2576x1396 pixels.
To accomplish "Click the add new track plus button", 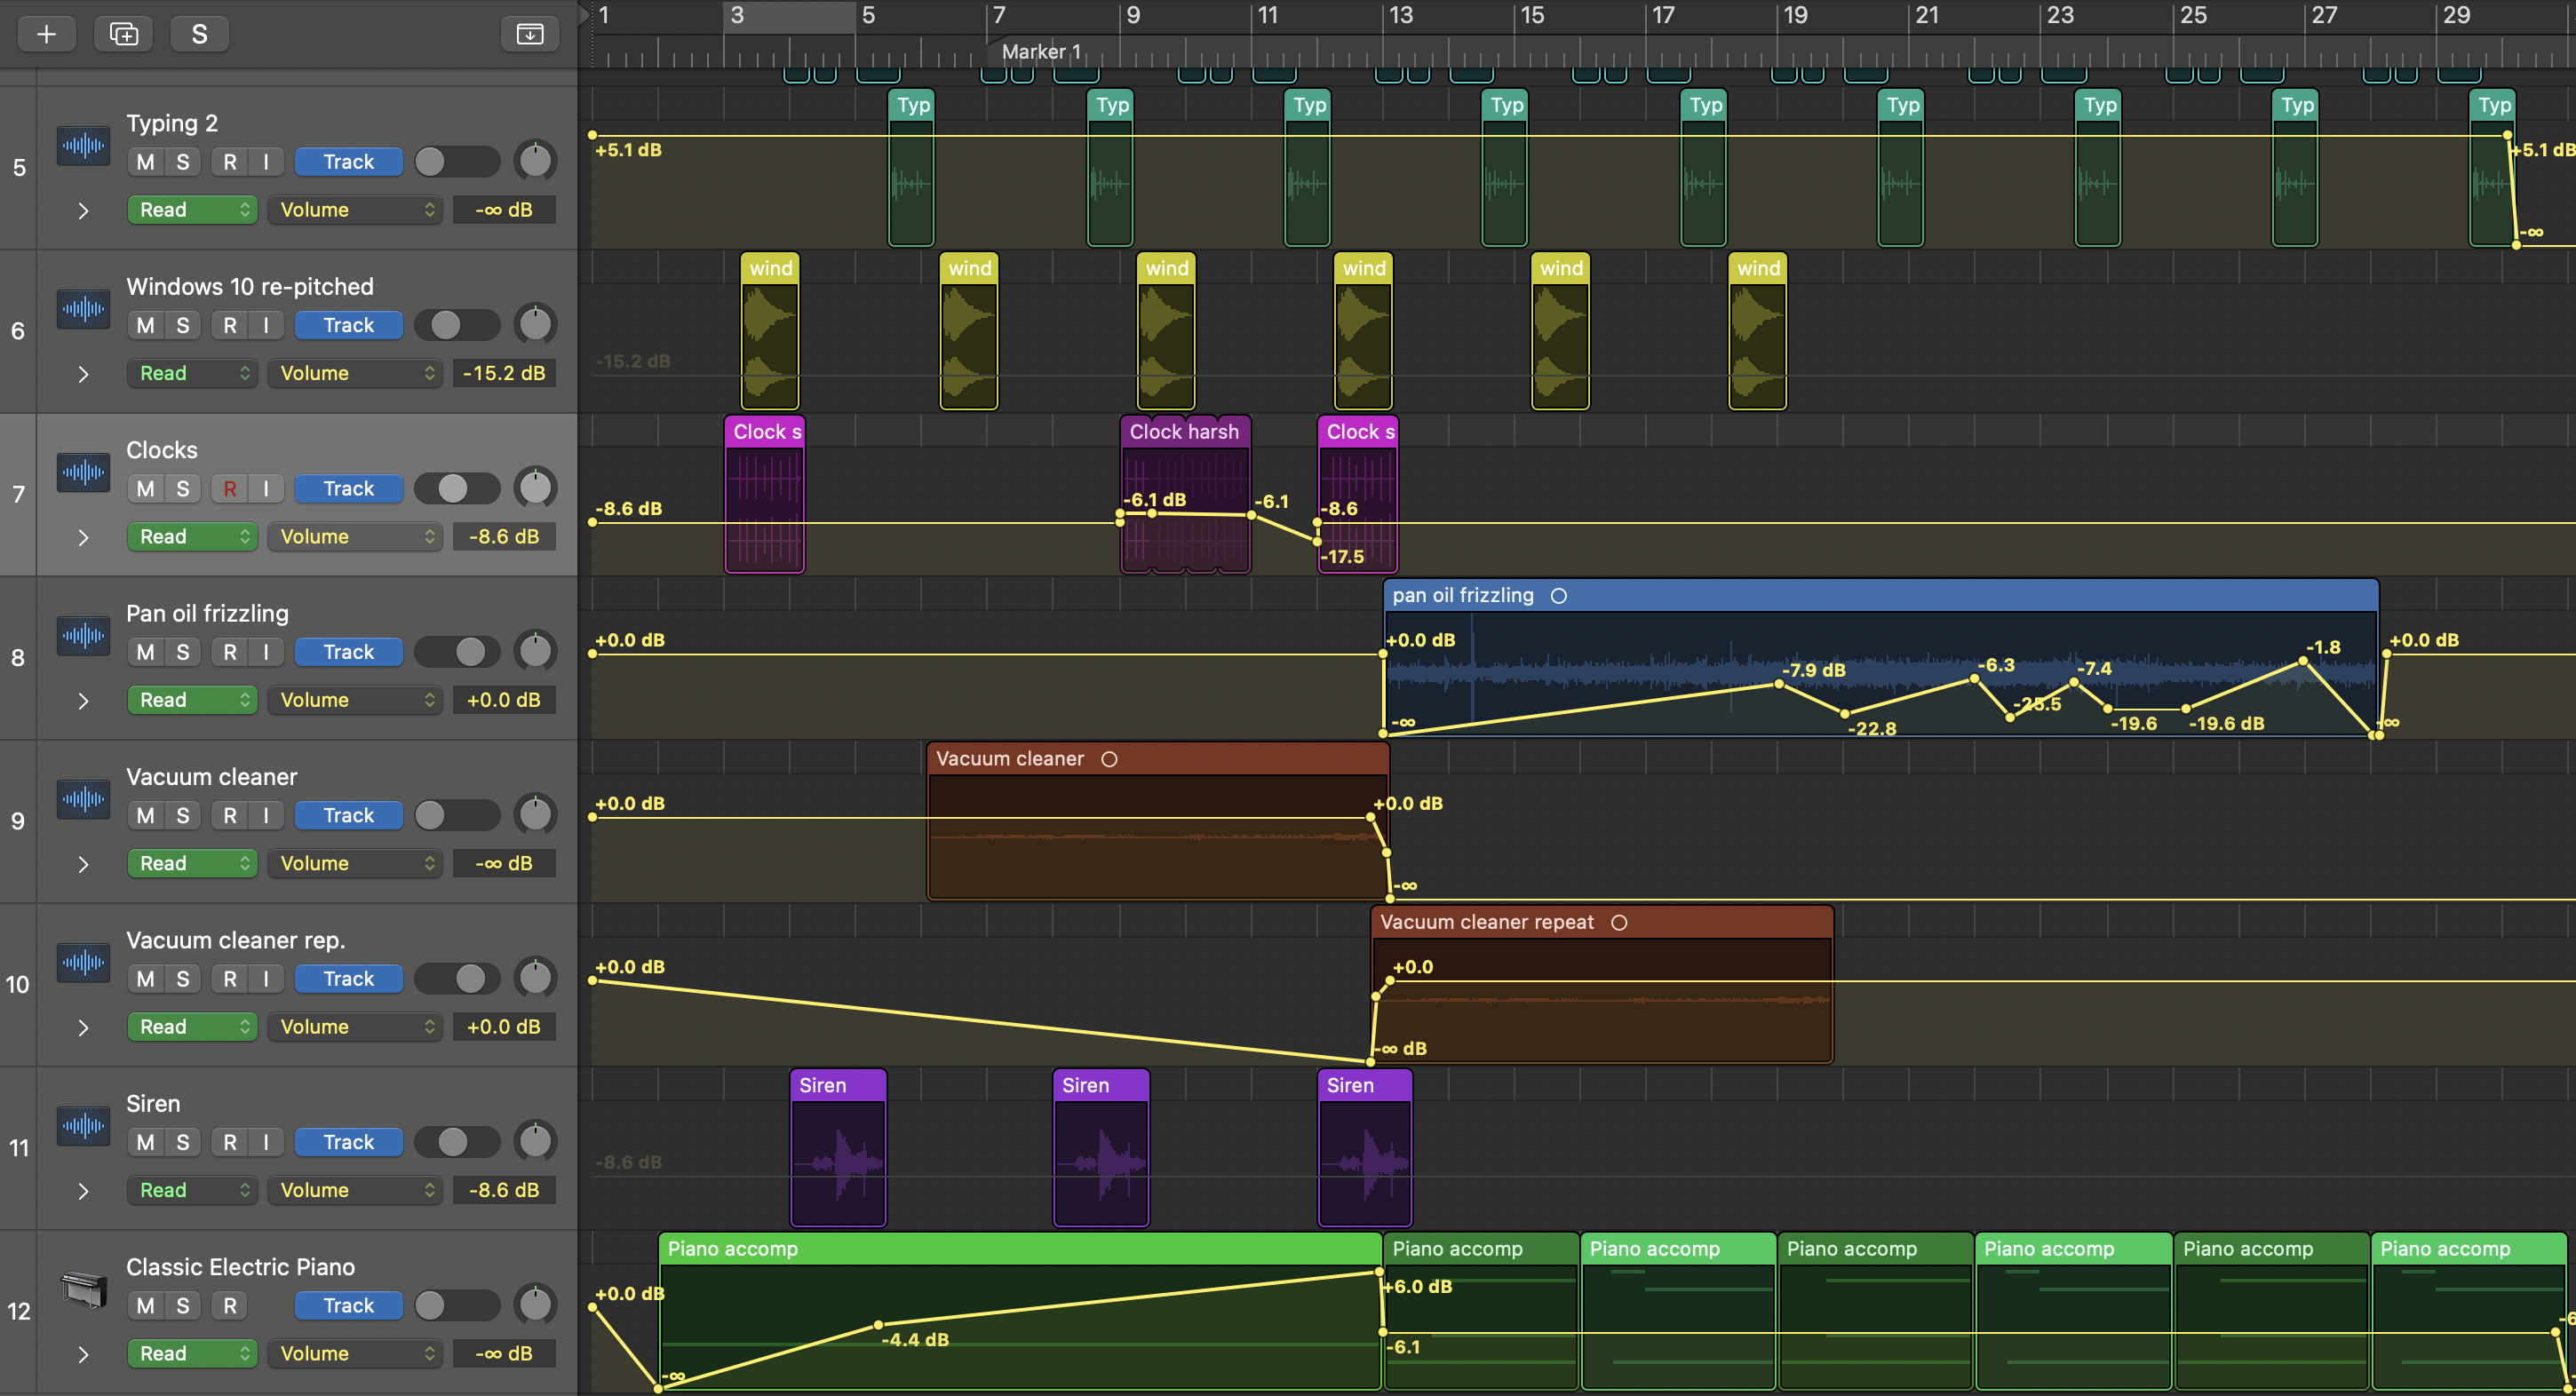I will pos(46,34).
